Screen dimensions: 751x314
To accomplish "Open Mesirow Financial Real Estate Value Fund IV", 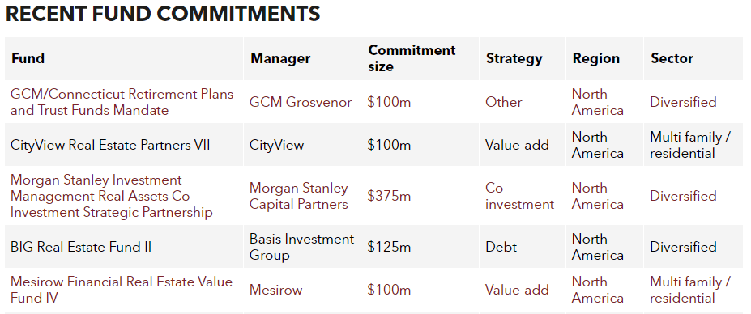I will 122,290.
